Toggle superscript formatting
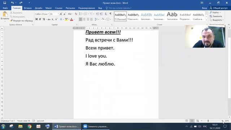This screenshot has height=130, width=231. point(56,19)
